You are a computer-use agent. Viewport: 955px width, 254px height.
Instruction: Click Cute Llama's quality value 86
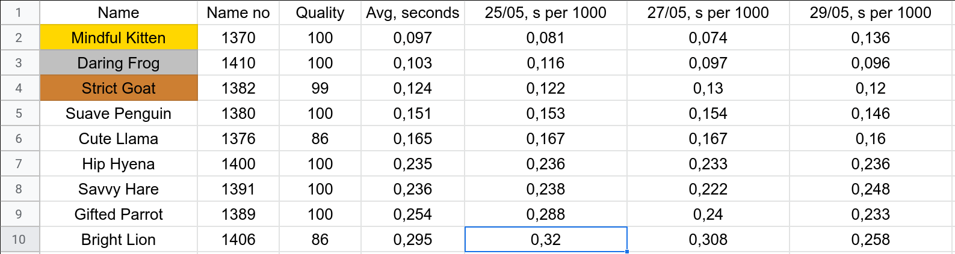coord(320,139)
